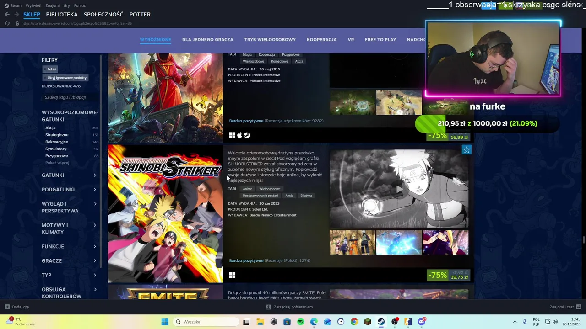Go to the Biblioteka section

[62, 15]
